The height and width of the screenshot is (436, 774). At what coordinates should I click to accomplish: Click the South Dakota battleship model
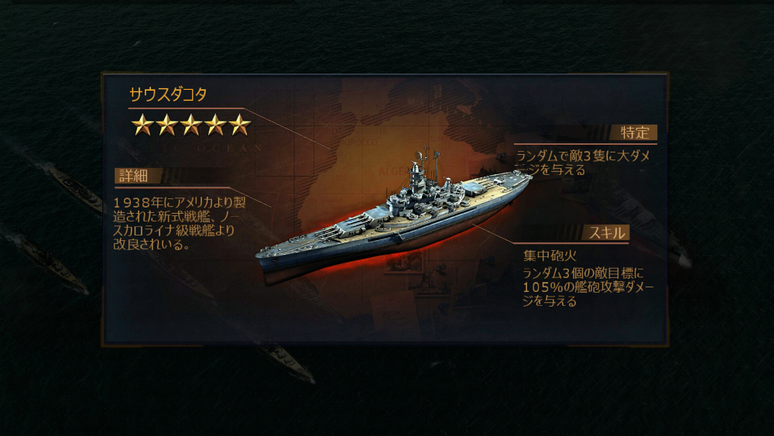pyautogui.click(x=393, y=218)
